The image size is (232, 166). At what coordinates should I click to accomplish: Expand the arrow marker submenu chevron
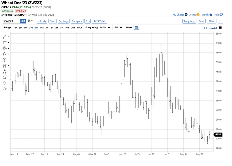click(8, 54)
